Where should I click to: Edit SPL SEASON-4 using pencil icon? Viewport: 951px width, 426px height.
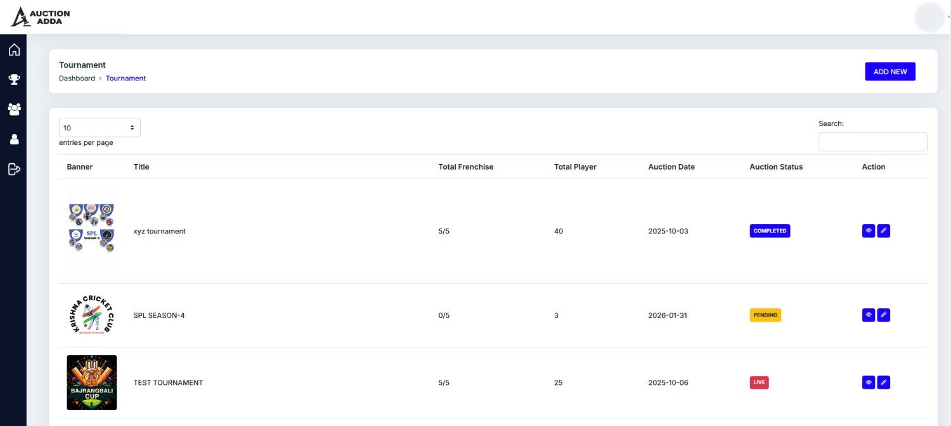(x=883, y=315)
